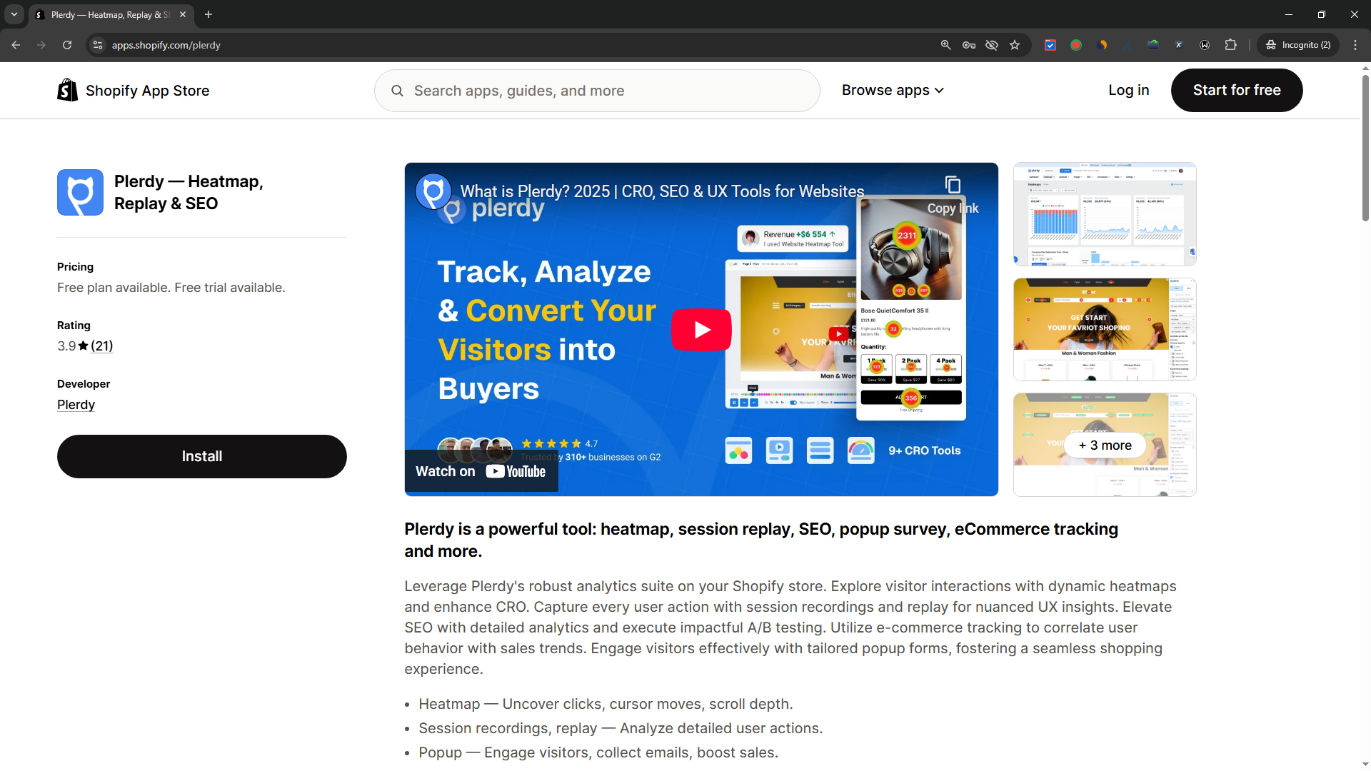Bookmark this page with the star icon
This screenshot has height=771, width=1371.
[1015, 45]
